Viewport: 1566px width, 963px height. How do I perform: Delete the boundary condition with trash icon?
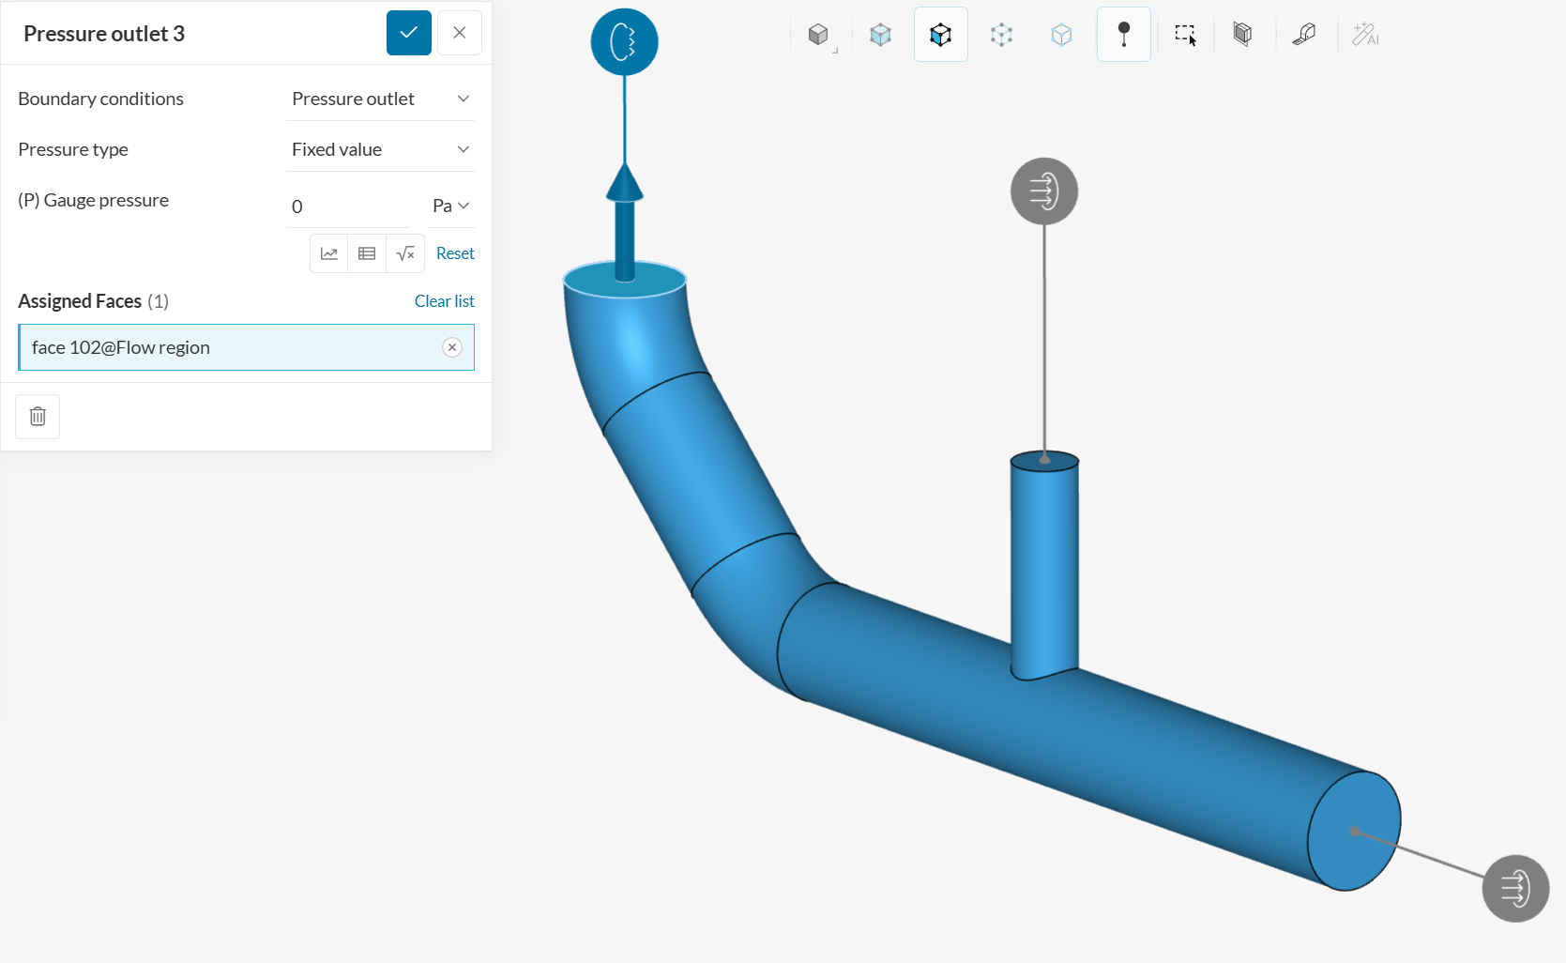pos(38,417)
